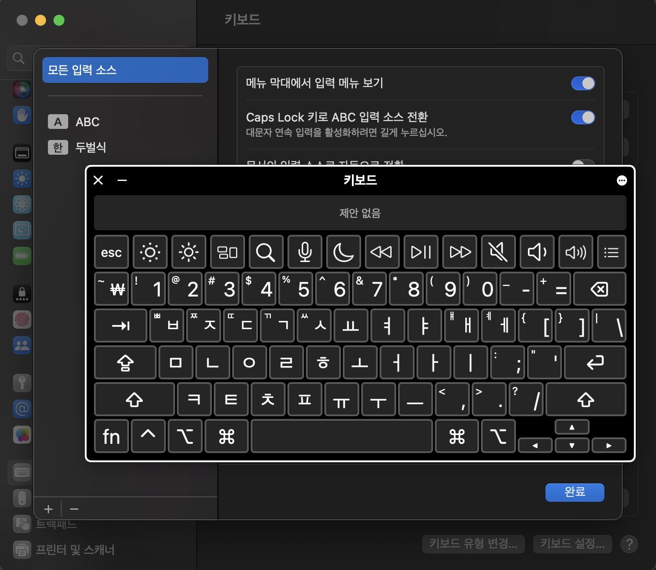Click the Do Not Disturb moon key
Screen dimensions: 656x570
pos(344,252)
